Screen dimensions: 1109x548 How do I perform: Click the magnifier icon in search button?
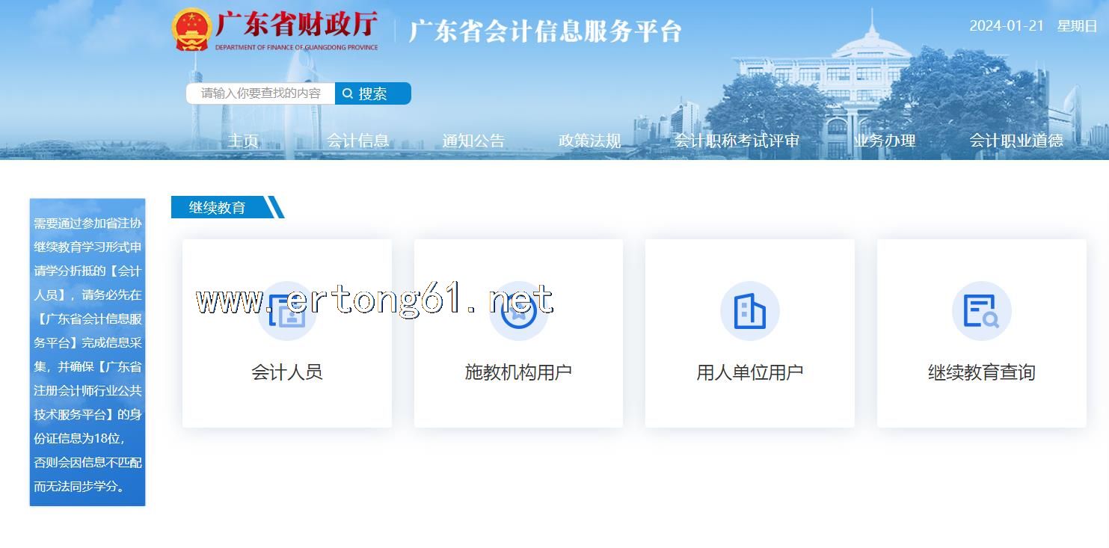tap(348, 93)
